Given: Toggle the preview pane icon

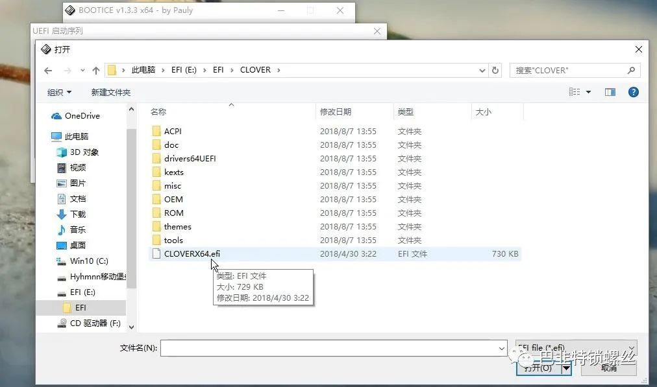Looking at the screenshot, I should coord(610,92).
